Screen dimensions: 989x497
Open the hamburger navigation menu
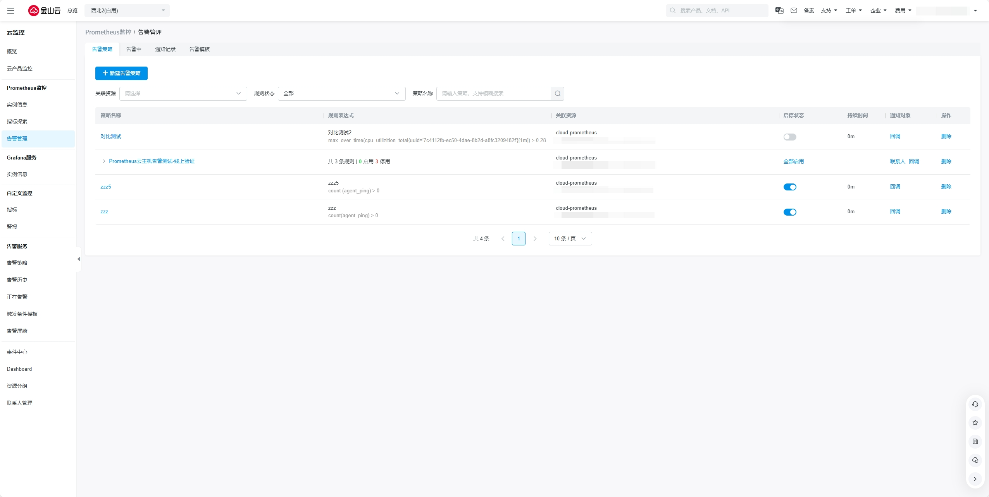coord(11,10)
